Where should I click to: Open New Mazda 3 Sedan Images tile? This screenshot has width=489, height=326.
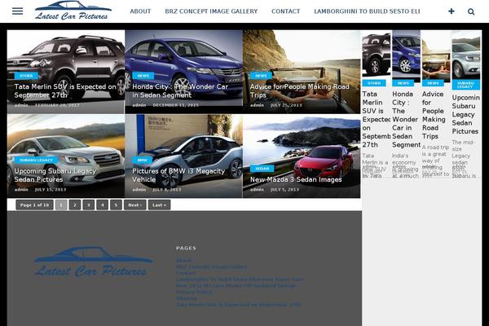click(296, 179)
